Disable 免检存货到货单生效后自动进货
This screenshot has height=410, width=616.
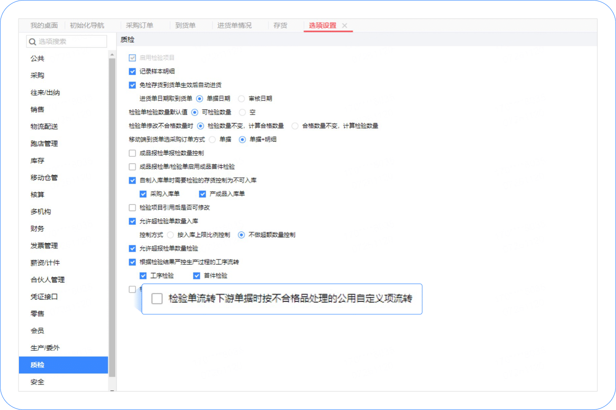pyautogui.click(x=132, y=85)
